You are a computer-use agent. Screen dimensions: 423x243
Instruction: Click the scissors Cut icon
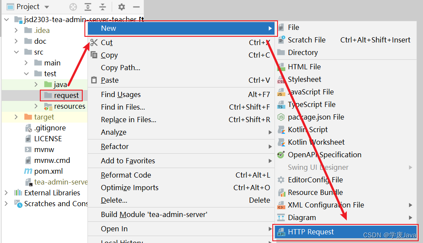pos(94,42)
